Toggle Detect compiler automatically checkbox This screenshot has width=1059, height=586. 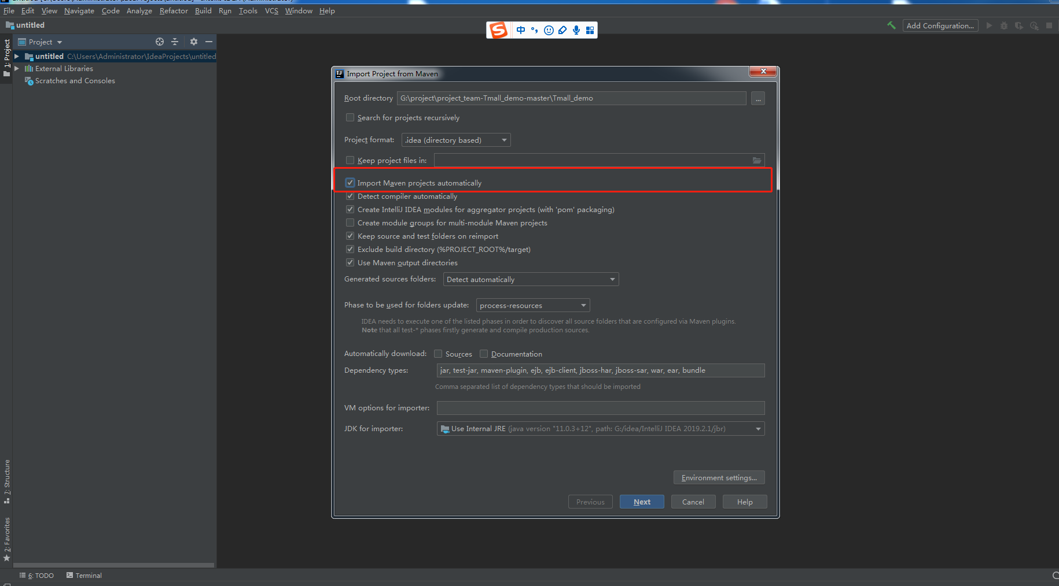click(350, 196)
